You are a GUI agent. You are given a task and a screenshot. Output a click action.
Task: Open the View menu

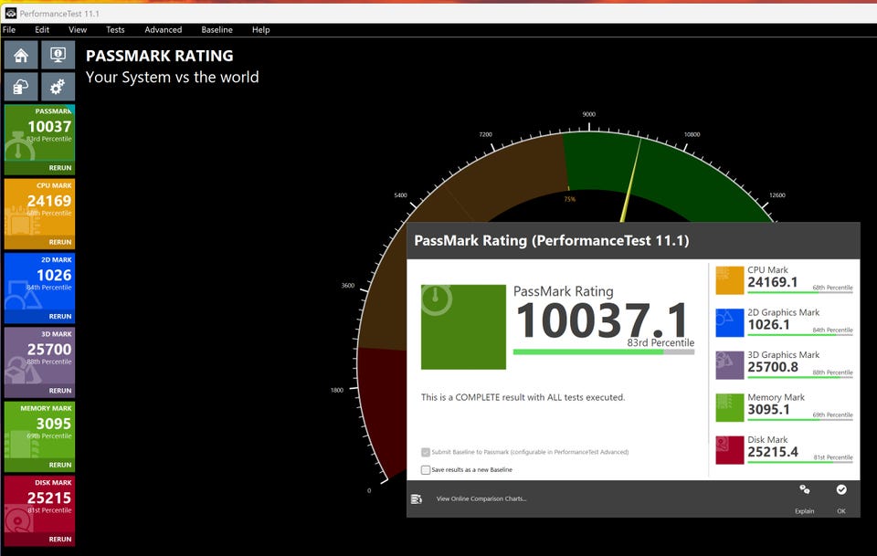pos(78,29)
